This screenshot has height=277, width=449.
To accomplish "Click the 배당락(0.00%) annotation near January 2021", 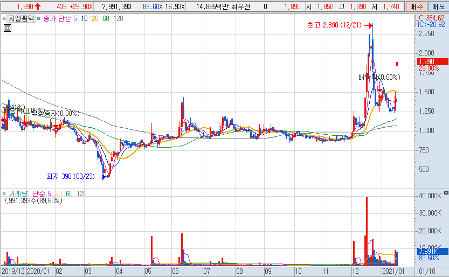I will (x=379, y=77).
